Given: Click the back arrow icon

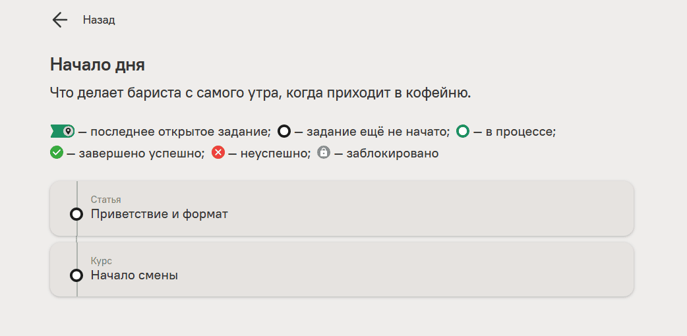Looking at the screenshot, I should point(60,20).
